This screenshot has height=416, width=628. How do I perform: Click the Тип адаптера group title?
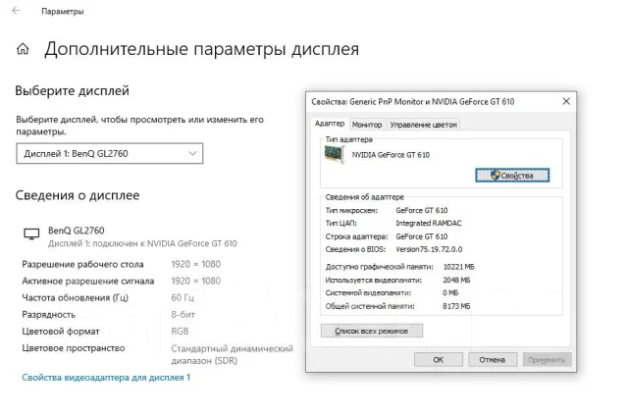pos(349,139)
